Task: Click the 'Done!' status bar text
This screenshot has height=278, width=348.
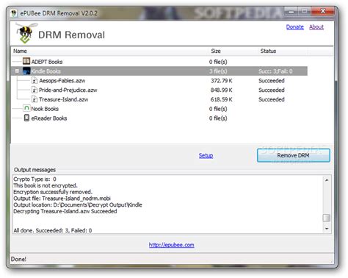Action: [18, 259]
